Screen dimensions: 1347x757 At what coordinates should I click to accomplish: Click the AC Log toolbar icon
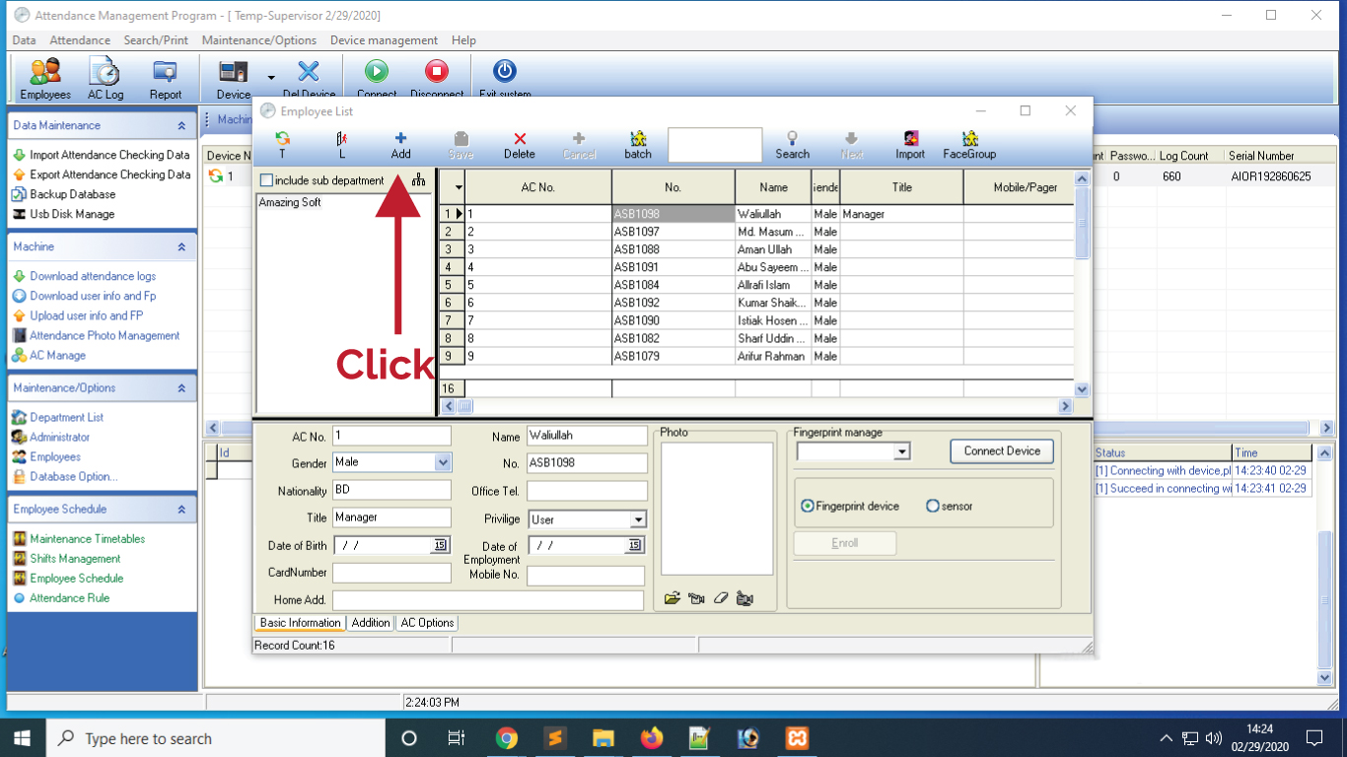tap(105, 72)
